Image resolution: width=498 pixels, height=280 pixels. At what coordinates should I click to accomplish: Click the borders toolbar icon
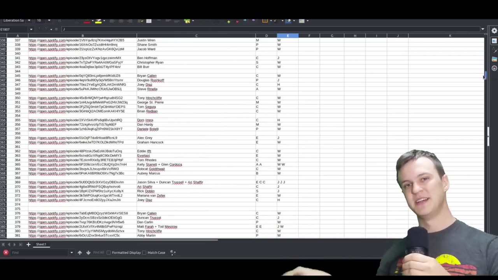265,21
